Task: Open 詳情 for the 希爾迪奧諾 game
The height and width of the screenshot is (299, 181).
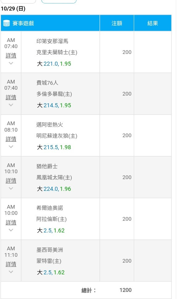Action: pyautogui.click(x=11, y=223)
